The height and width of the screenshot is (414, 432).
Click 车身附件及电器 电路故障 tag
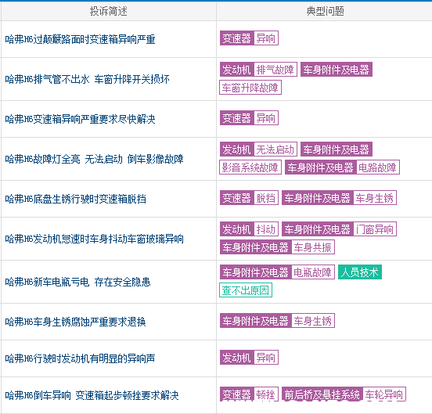[x=342, y=167]
